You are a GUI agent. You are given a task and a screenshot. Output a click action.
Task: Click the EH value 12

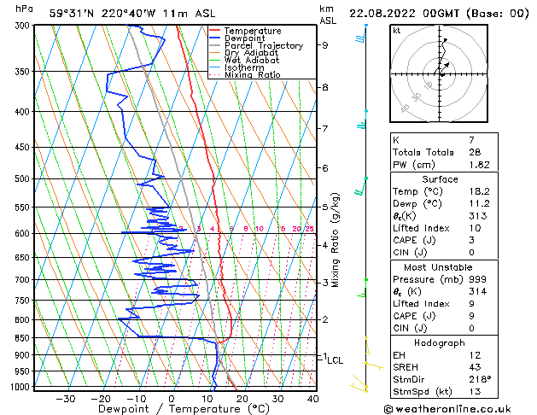click(475, 355)
